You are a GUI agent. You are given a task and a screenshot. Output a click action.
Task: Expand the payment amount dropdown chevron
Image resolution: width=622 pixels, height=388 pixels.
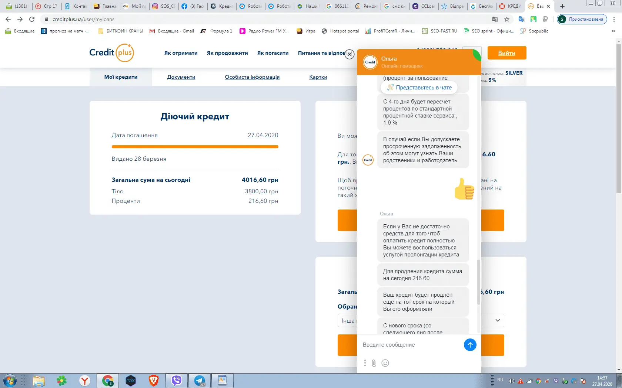pyautogui.click(x=498, y=320)
